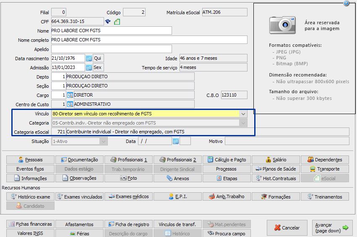
Task: Open the Etapas section
Action: pos(227,178)
